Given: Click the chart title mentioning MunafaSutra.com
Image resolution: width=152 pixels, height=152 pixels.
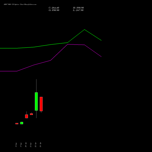Looking at the screenshot, I should (x=20, y=5).
